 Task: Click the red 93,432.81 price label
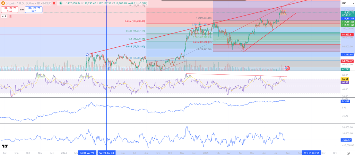pyautogui.click(x=347, y=35)
